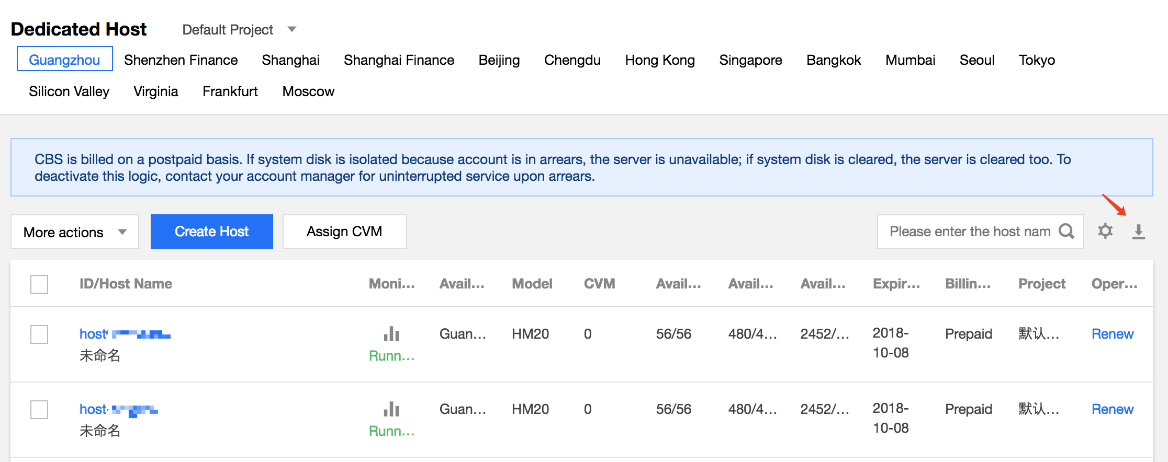The height and width of the screenshot is (462, 1168).
Task: Open monitoring chart for first host
Action: tap(391, 333)
